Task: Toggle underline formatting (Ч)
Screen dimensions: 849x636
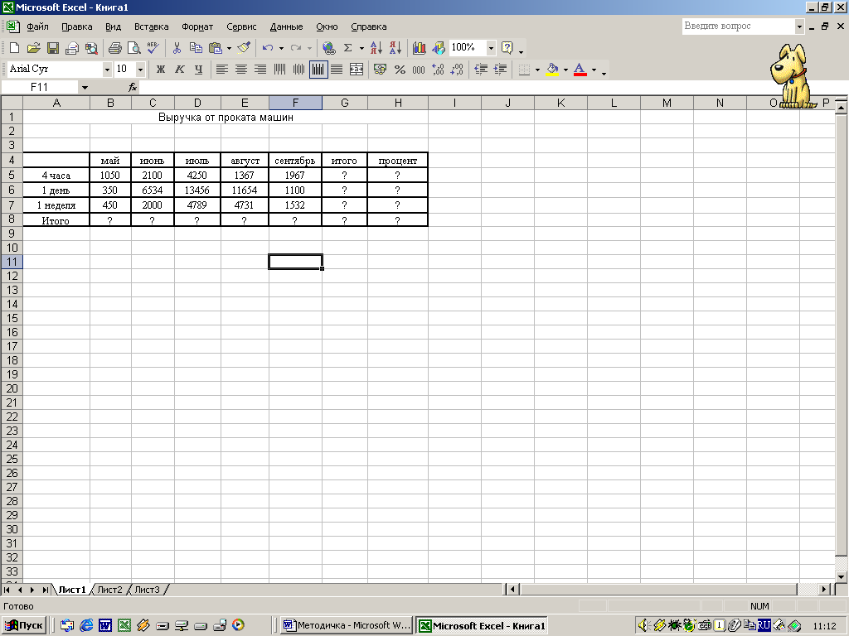Action: pos(199,70)
